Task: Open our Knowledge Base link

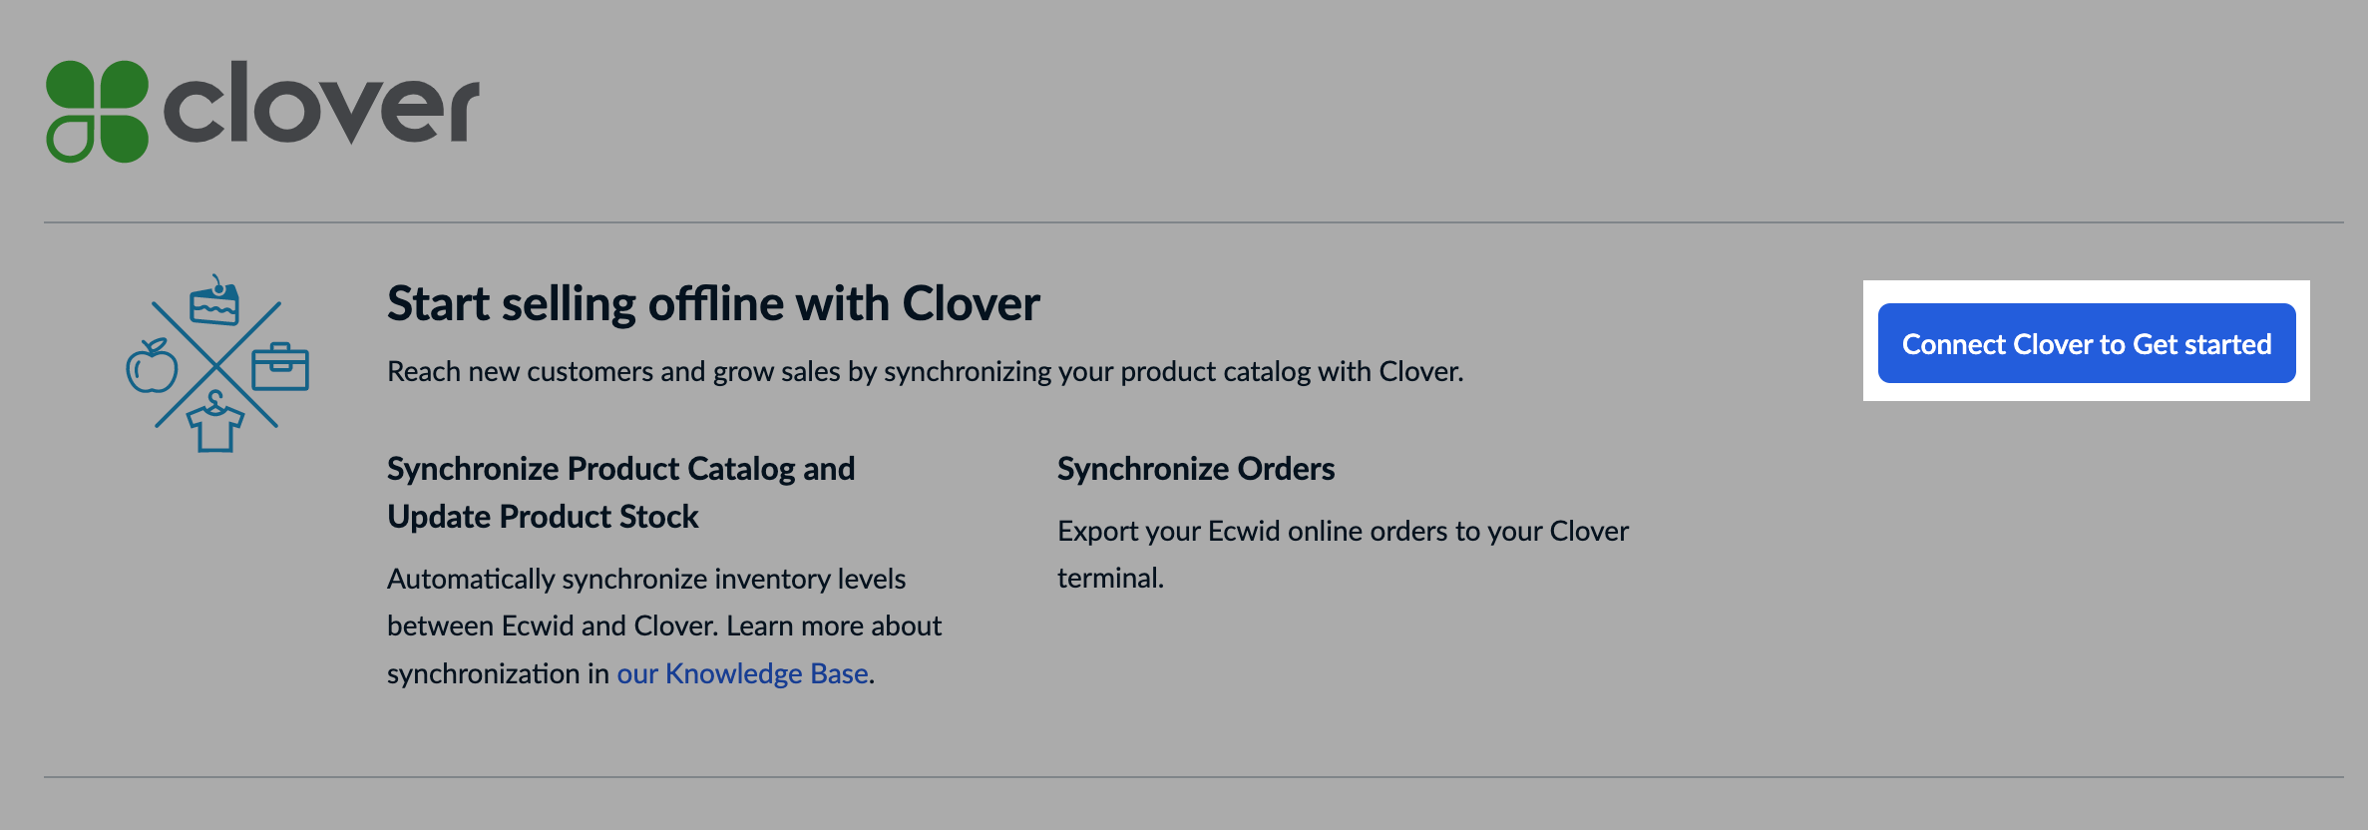Action: pyautogui.click(x=742, y=672)
